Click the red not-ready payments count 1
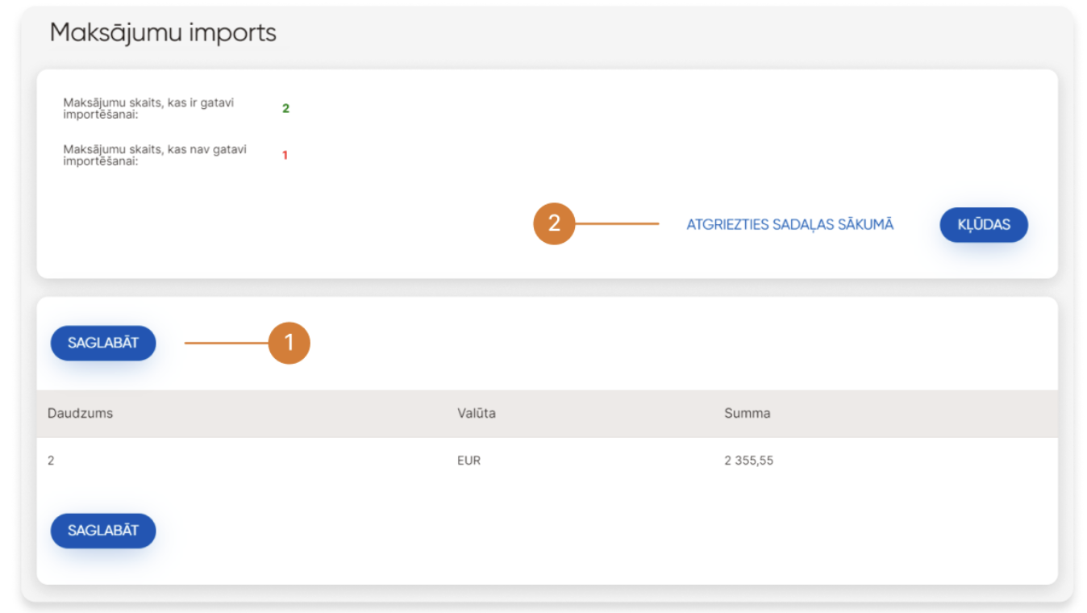 (285, 155)
